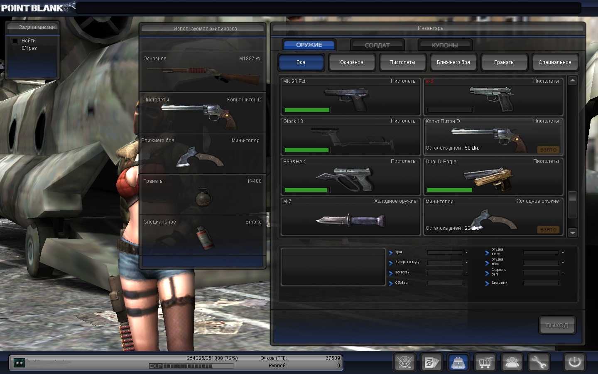Select the MK.23 Ext. pistol item
598x374 pixels.
pos(350,97)
